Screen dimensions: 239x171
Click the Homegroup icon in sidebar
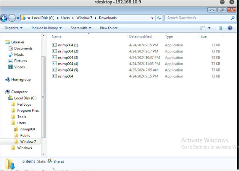[8, 79]
